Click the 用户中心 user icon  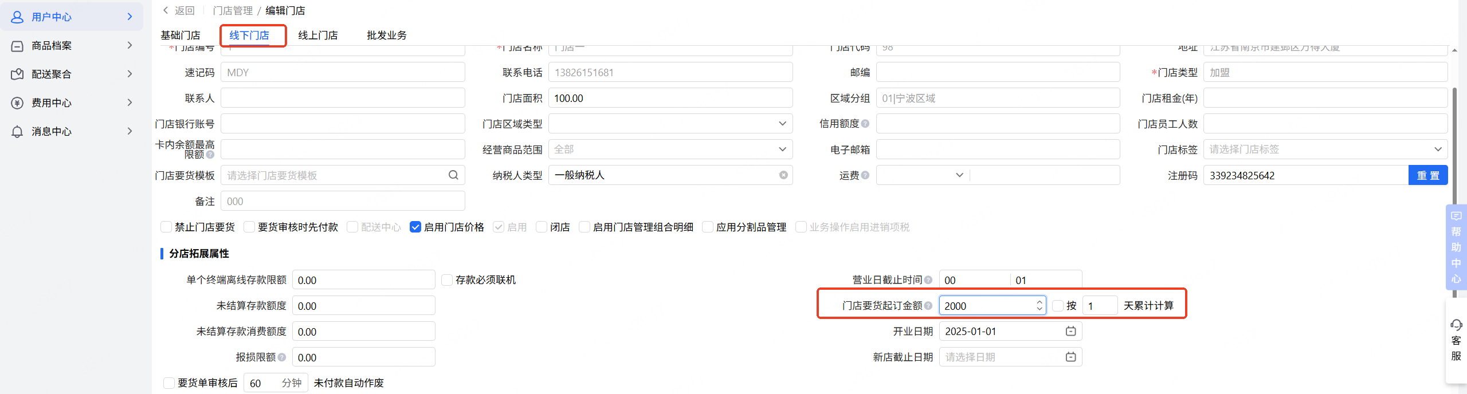click(17, 17)
